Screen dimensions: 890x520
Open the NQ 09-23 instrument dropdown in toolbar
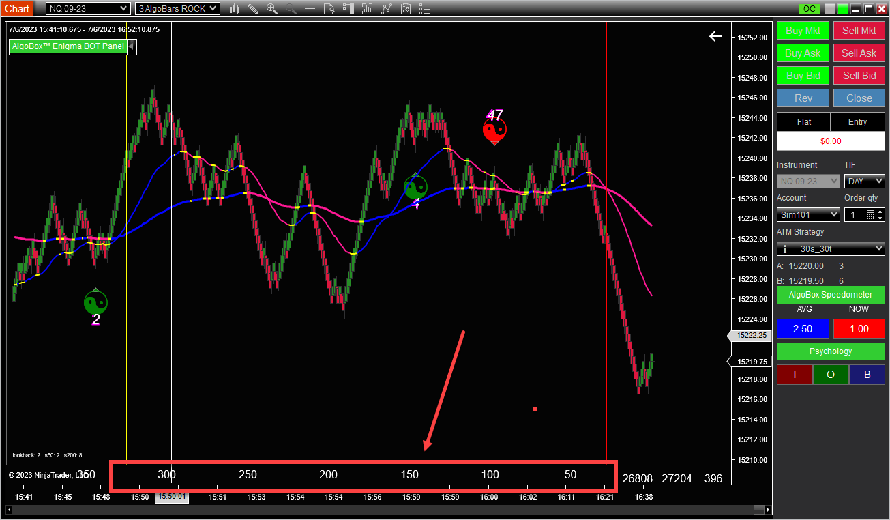pyautogui.click(x=88, y=9)
